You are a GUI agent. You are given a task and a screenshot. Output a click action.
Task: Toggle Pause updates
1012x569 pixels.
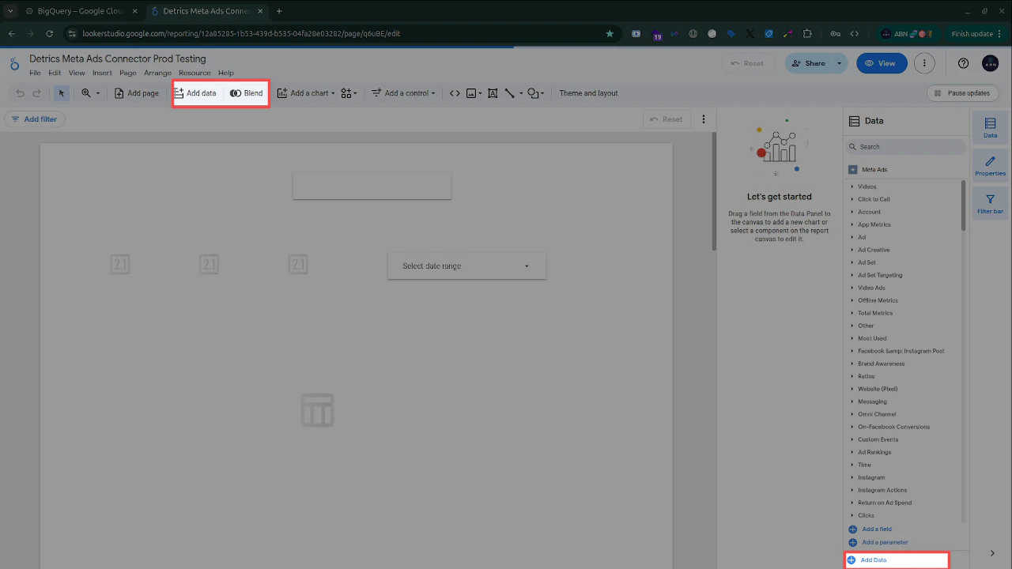962,92
